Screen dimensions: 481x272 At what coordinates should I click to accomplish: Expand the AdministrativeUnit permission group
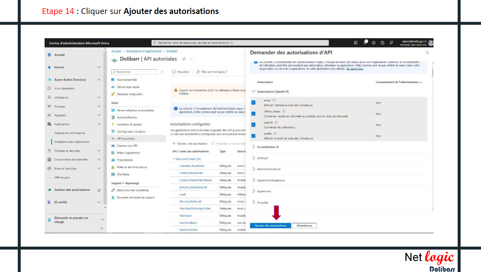[254, 169]
